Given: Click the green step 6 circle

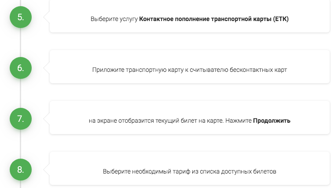Looking at the screenshot, I should pyautogui.click(x=20, y=68).
